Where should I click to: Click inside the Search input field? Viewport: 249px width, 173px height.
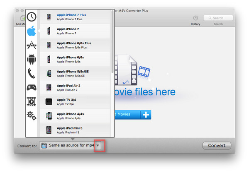(218, 18)
